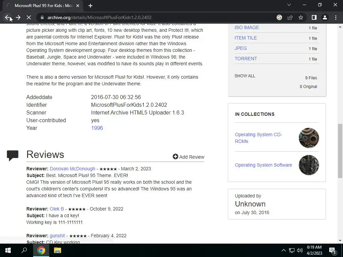Click the '9 Files' count text

(311, 78)
